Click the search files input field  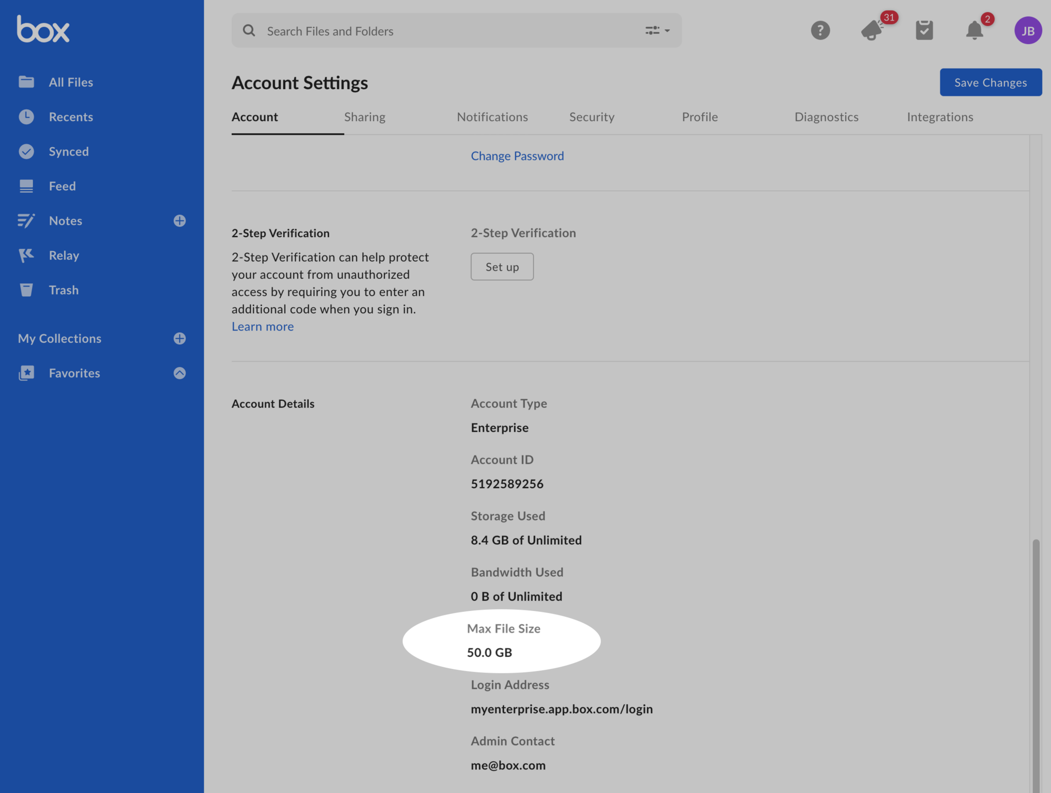click(x=411, y=30)
